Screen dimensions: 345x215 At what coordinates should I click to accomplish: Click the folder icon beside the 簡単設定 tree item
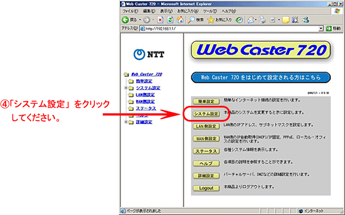[x=131, y=81]
